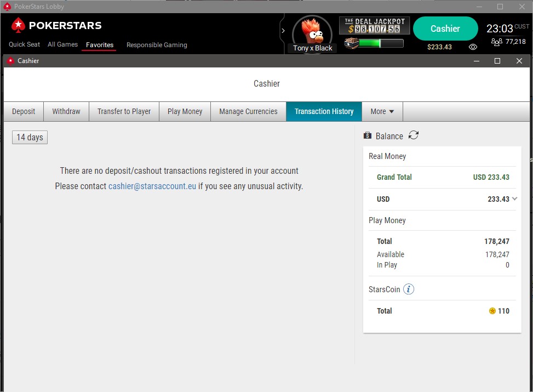The width and height of the screenshot is (533, 392).
Task: Click the Grand Total USD 233.43 value
Action: pos(491,177)
